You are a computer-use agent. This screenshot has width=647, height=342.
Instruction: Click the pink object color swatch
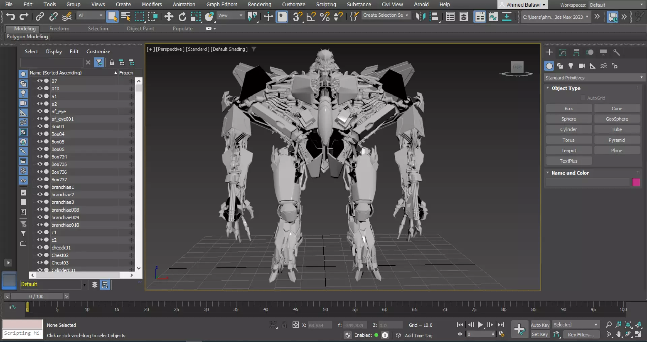[636, 182]
